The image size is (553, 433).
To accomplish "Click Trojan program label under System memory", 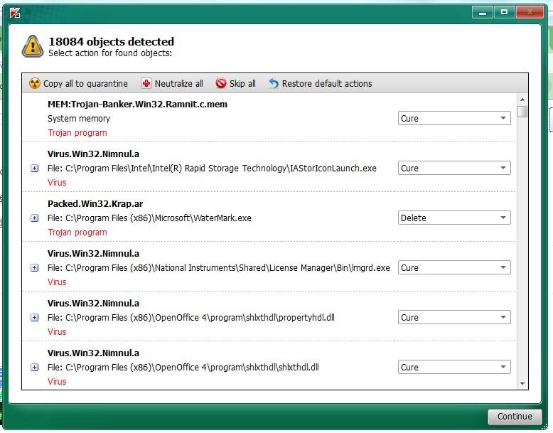I will click(77, 133).
